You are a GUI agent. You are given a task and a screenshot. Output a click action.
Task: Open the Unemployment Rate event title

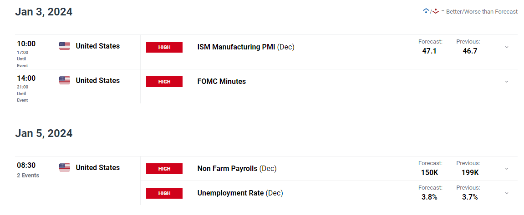pos(230,193)
